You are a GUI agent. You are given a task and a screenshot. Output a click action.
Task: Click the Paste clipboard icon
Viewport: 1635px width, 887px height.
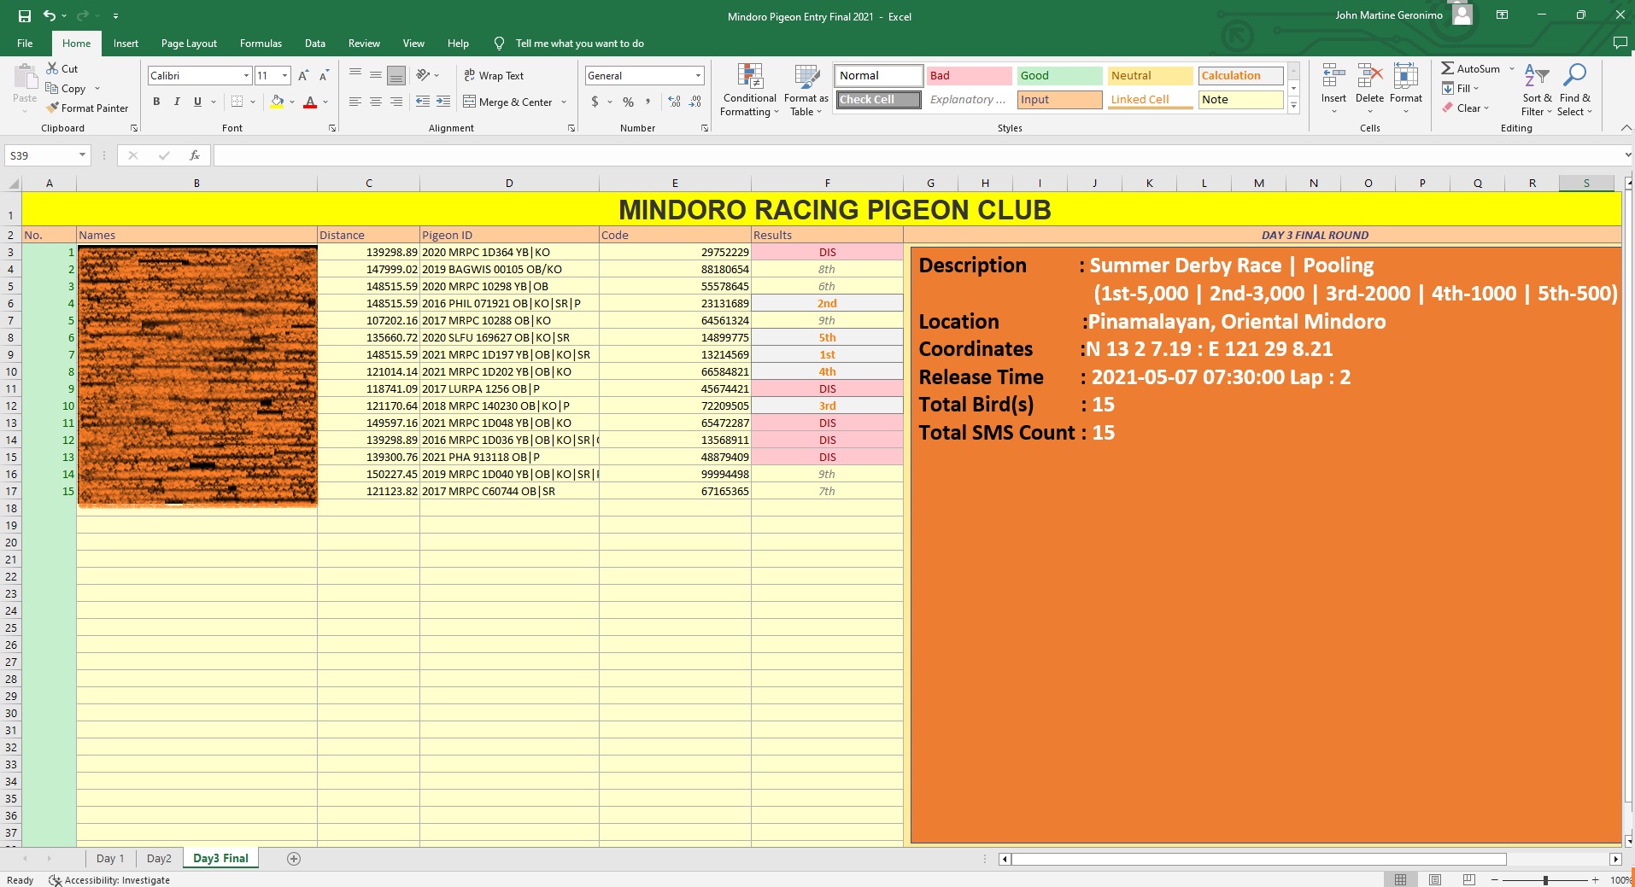(x=25, y=78)
